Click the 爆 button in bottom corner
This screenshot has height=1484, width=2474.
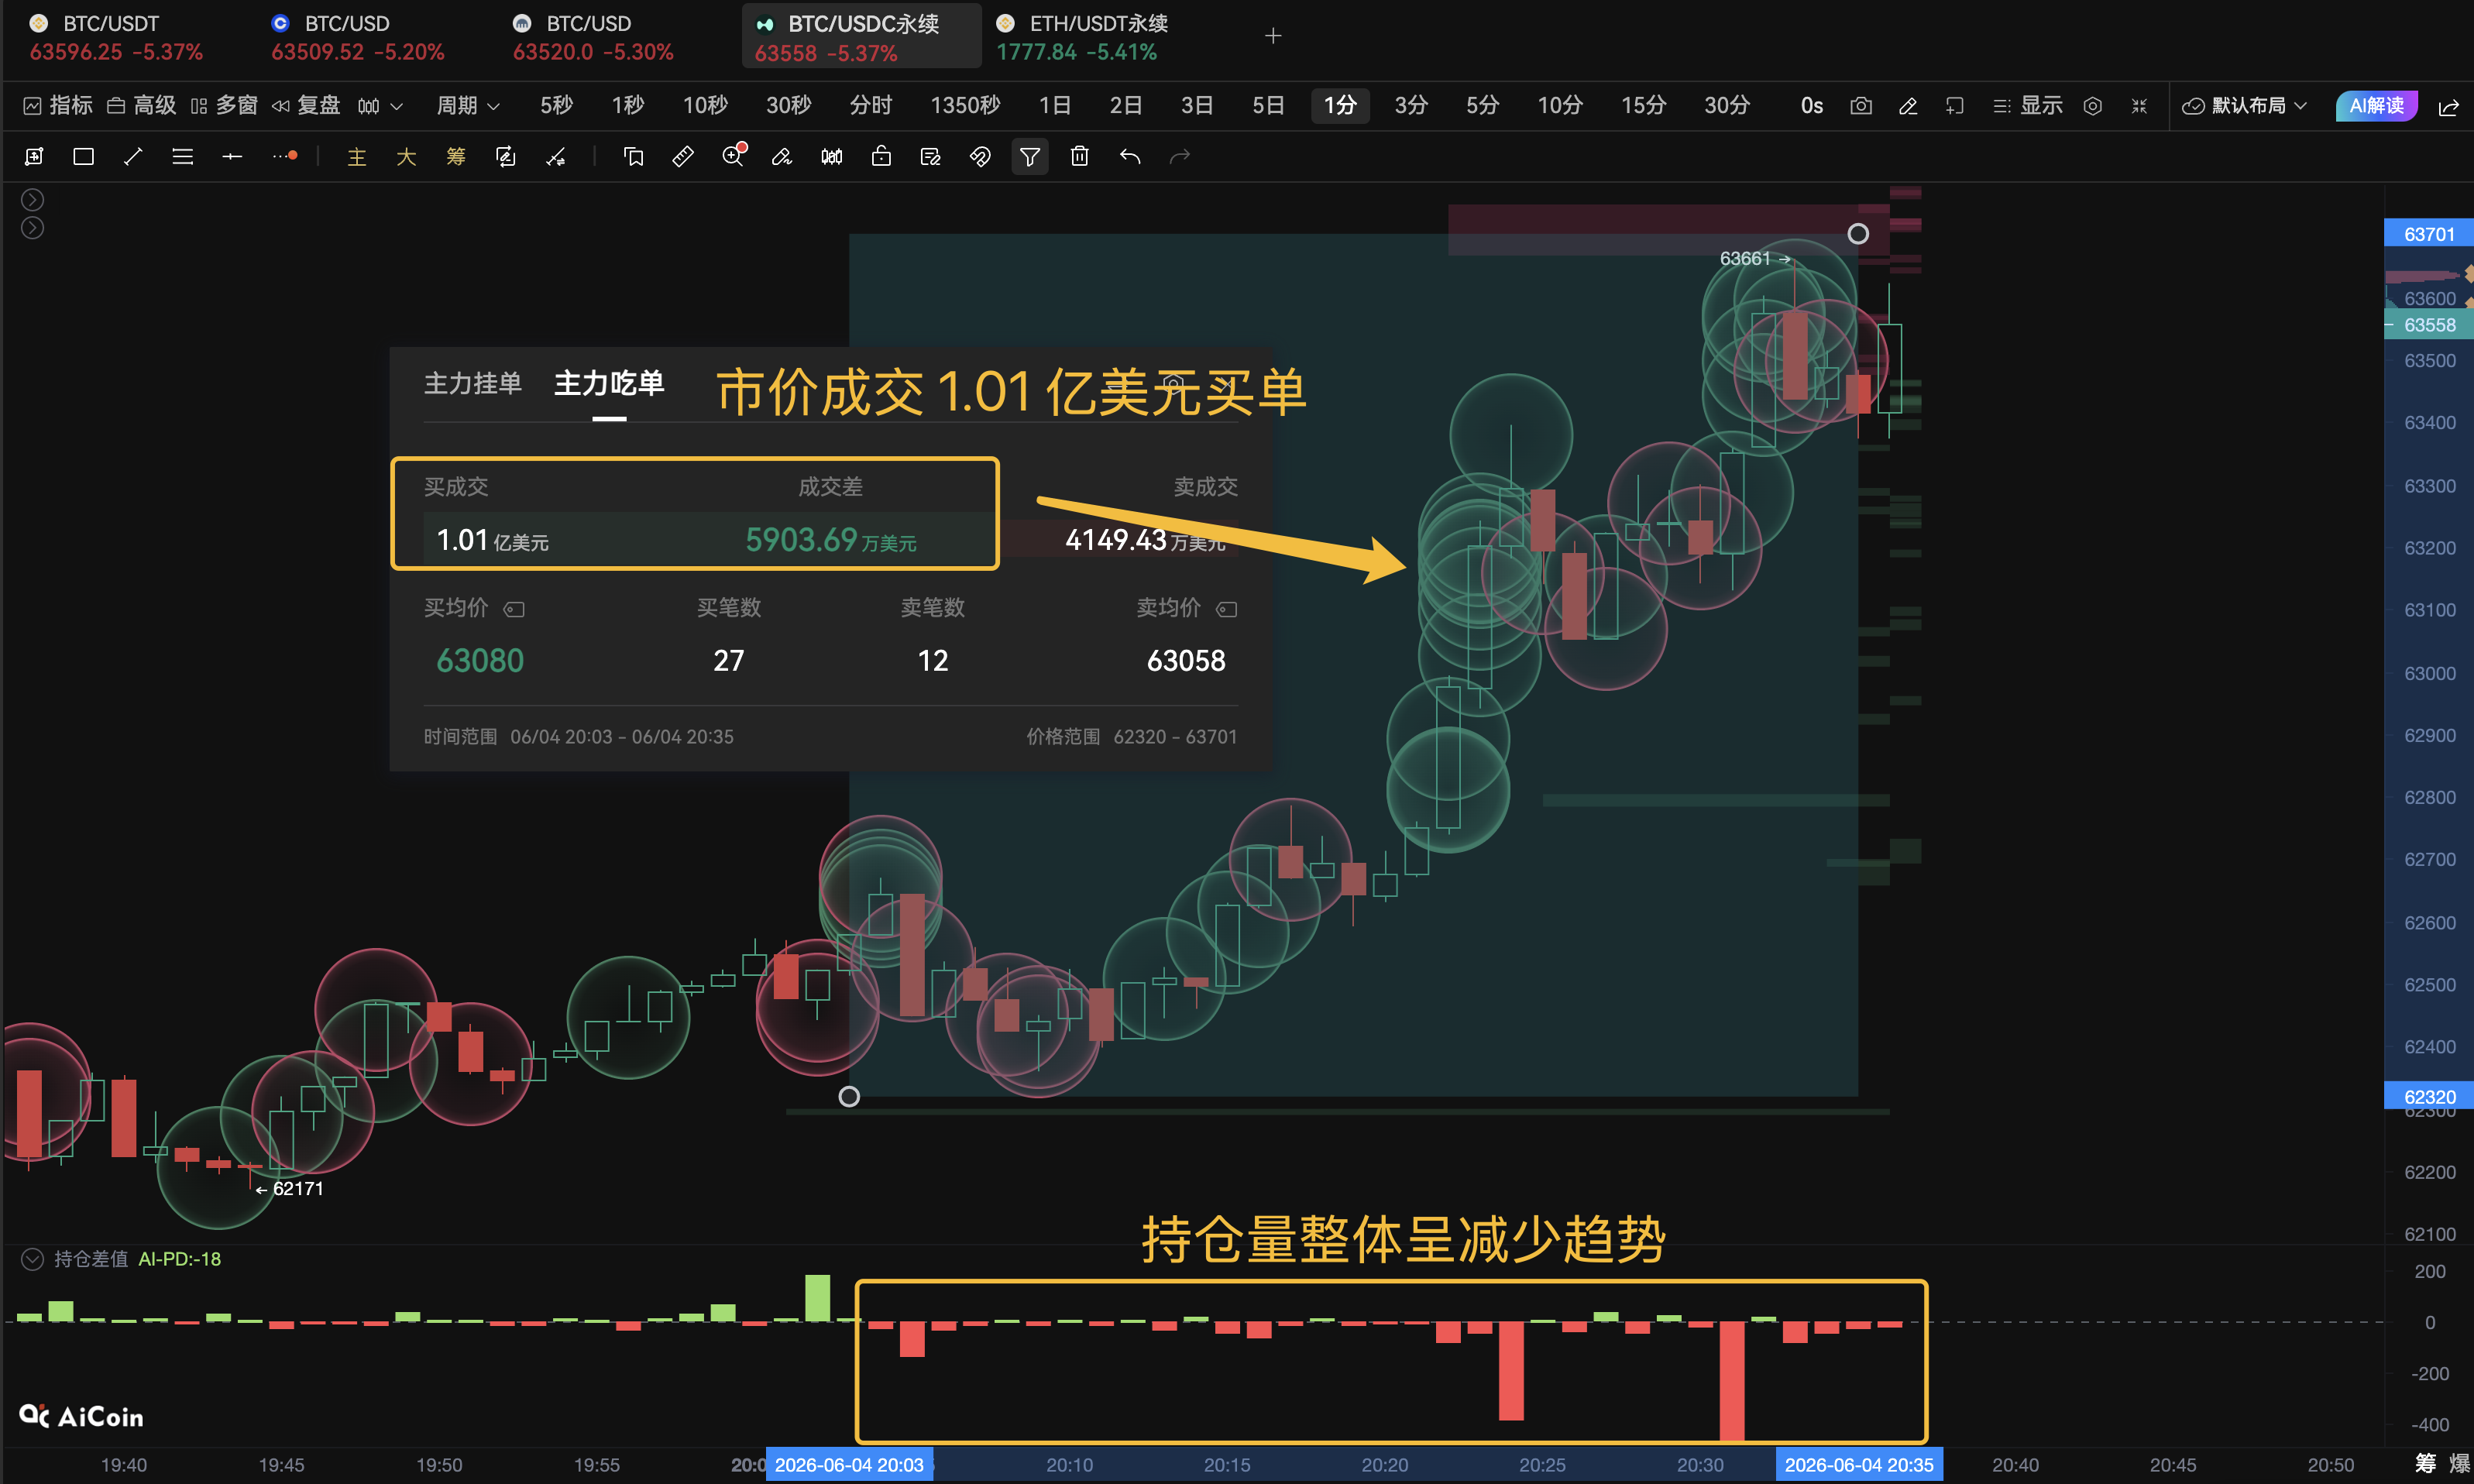tap(2459, 1463)
